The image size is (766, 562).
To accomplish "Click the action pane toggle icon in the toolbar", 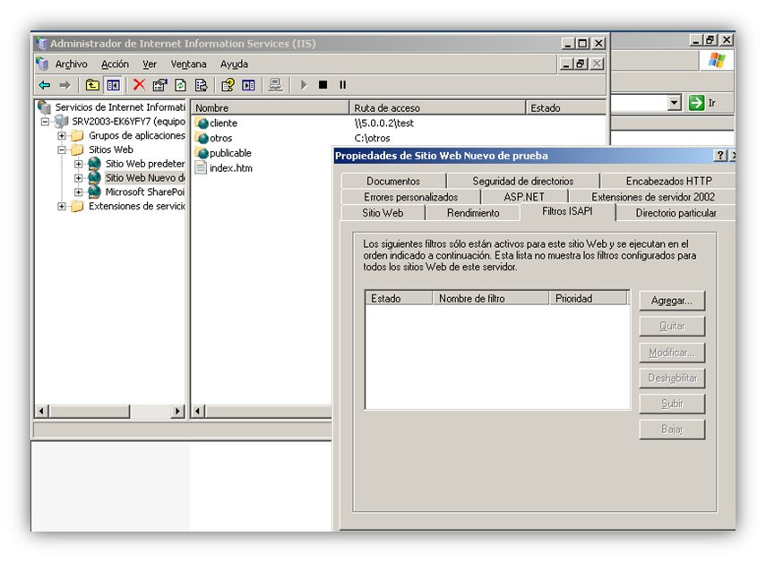I will 249,85.
